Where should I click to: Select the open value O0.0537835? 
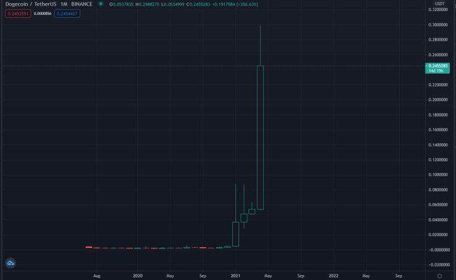[121, 4]
